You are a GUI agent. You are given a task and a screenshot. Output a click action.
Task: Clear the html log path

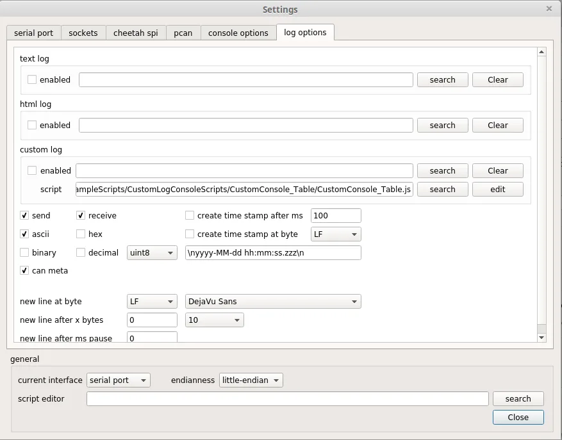click(x=498, y=125)
